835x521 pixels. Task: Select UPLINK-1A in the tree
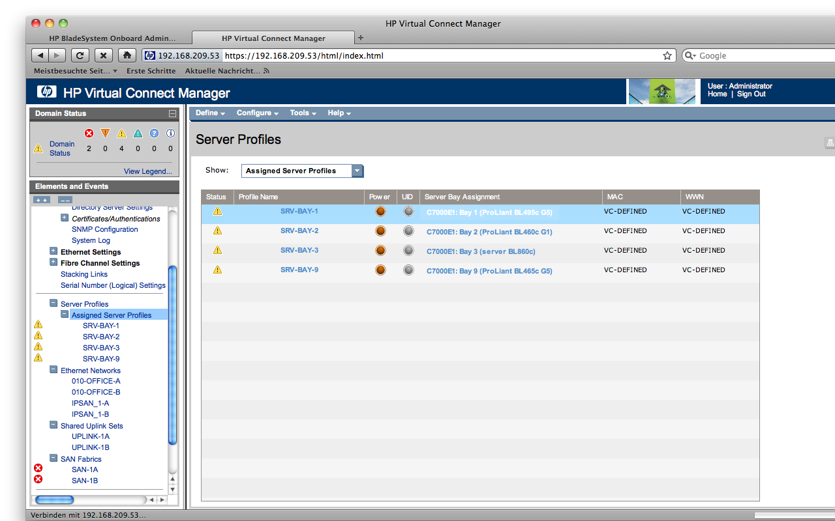pyautogui.click(x=91, y=436)
